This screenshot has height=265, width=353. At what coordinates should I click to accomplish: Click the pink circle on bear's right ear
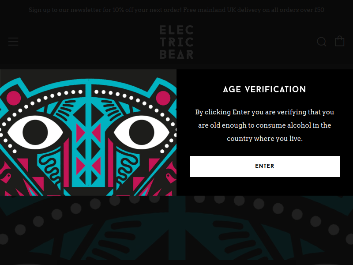[x=163, y=98]
